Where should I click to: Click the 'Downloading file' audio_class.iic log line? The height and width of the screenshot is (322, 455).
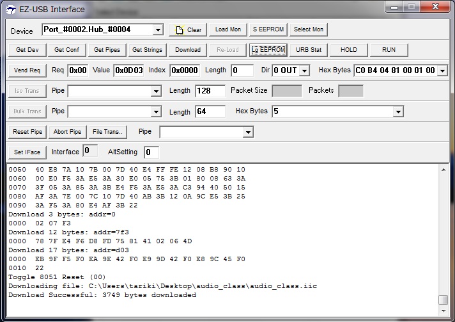point(162,286)
